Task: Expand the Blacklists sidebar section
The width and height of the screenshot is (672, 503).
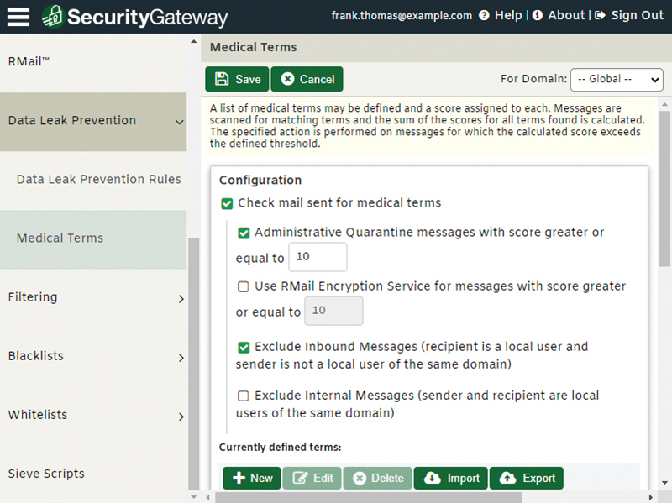Action: pos(93,356)
